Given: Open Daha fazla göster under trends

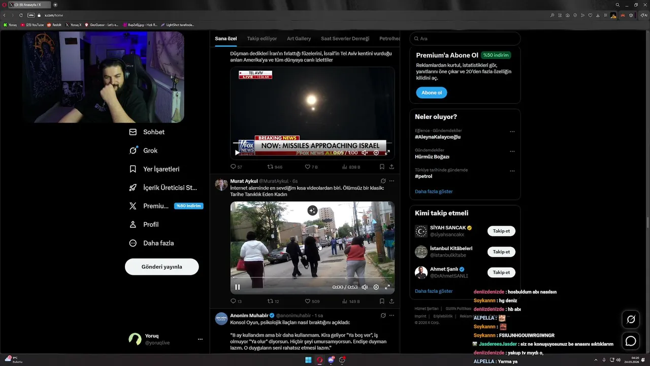Looking at the screenshot, I should tap(434, 192).
